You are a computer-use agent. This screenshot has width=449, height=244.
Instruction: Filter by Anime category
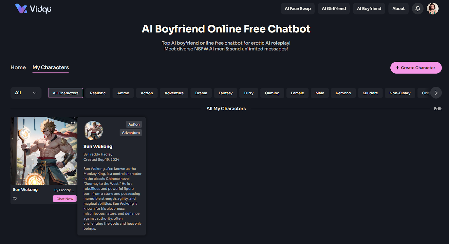[123, 93]
